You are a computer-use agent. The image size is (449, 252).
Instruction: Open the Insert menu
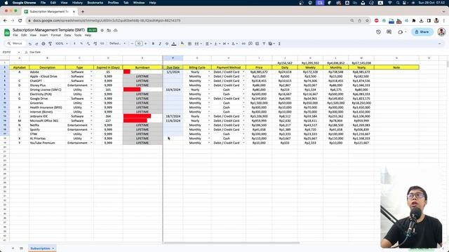(43, 35)
